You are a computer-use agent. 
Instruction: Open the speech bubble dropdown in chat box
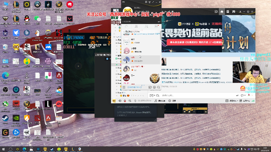[x=243, y=95]
